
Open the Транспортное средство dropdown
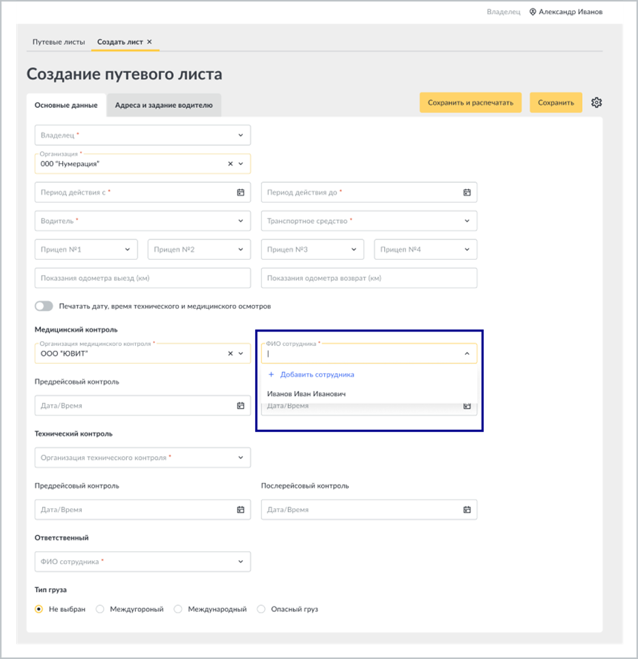pyautogui.click(x=369, y=221)
